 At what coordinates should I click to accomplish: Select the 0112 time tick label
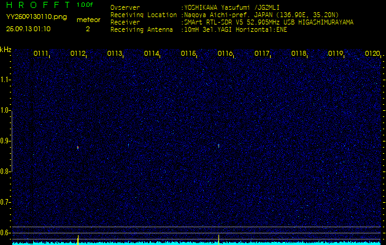click(77, 54)
